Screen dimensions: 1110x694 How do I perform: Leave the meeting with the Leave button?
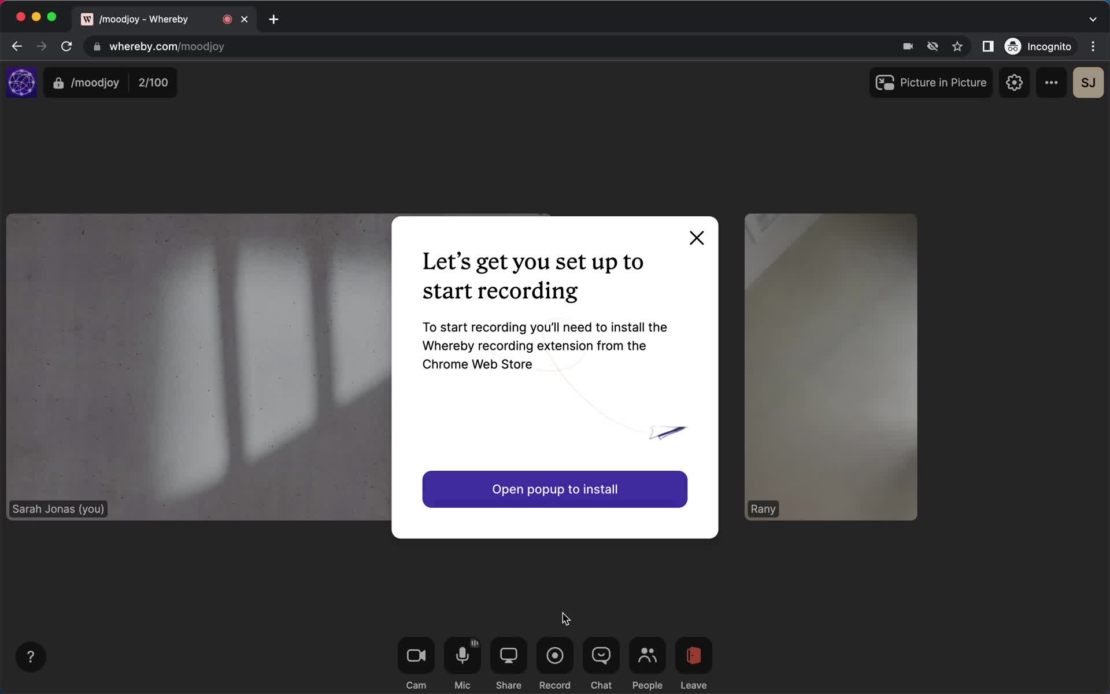click(x=693, y=655)
